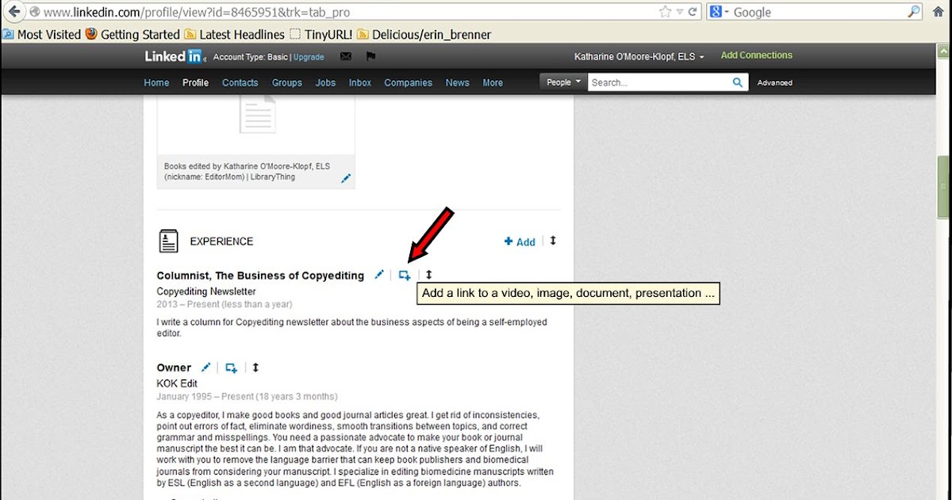Open Advanced search link

[774, 83]
